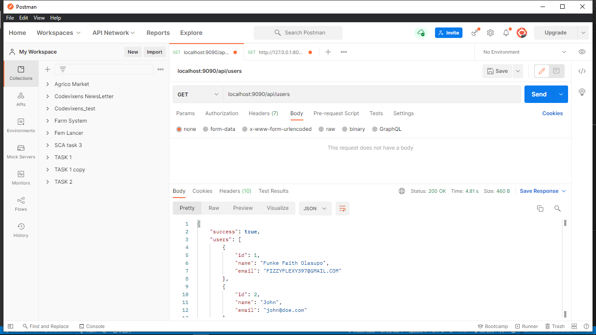Open the code snippet panel icon

(582, 71)
